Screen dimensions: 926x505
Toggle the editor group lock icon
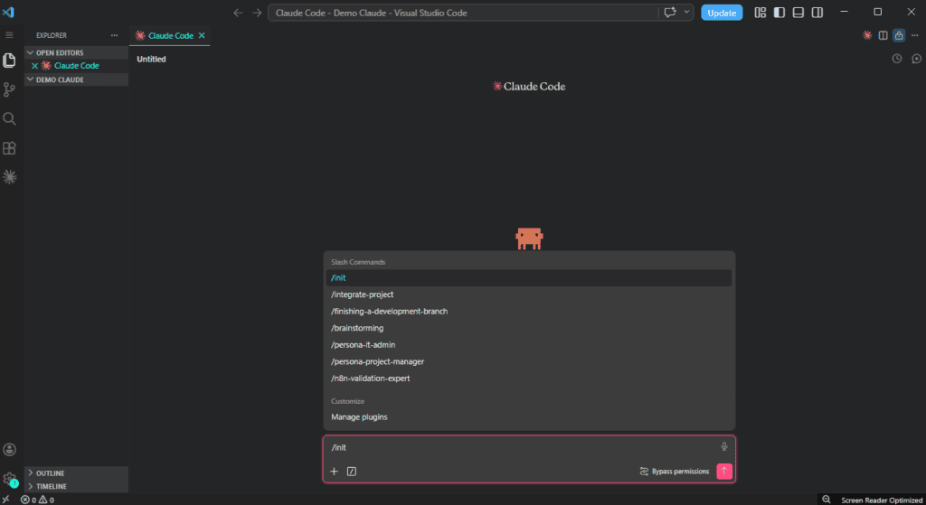coord(899,35)
